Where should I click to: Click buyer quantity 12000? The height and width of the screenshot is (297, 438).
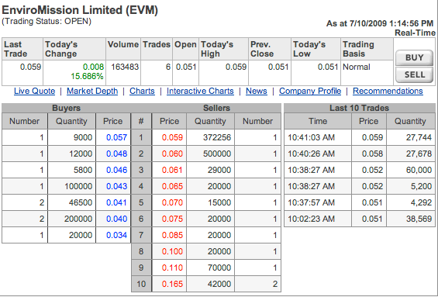click(81, 154)
